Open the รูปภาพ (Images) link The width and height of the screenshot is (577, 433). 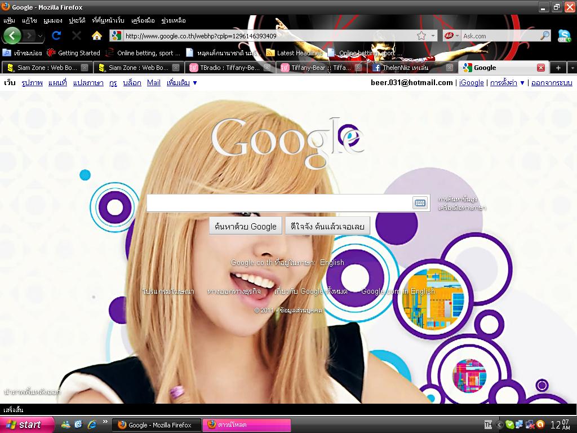tap(32, 83)
